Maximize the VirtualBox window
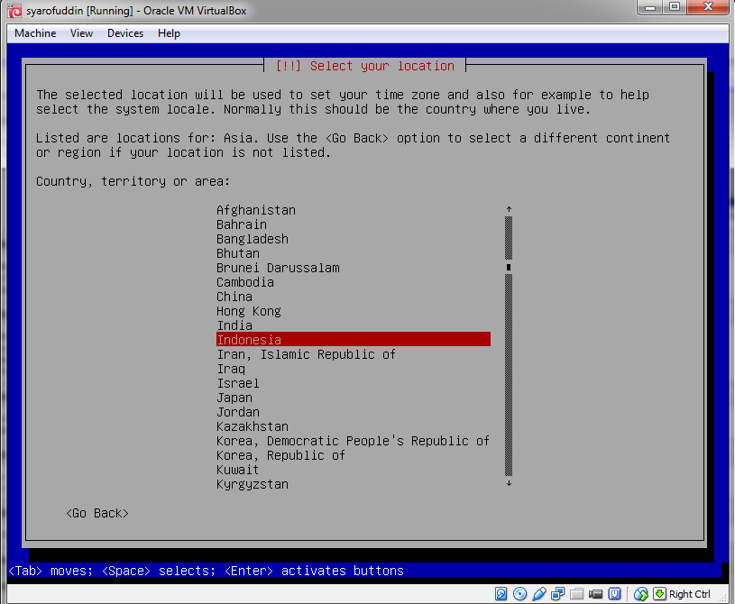735x604 pixels. [675, 7]
